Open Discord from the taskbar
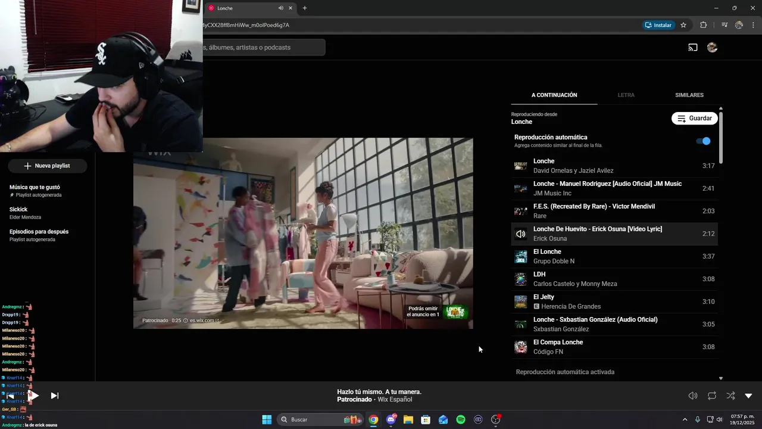 (x=391, y=419)
